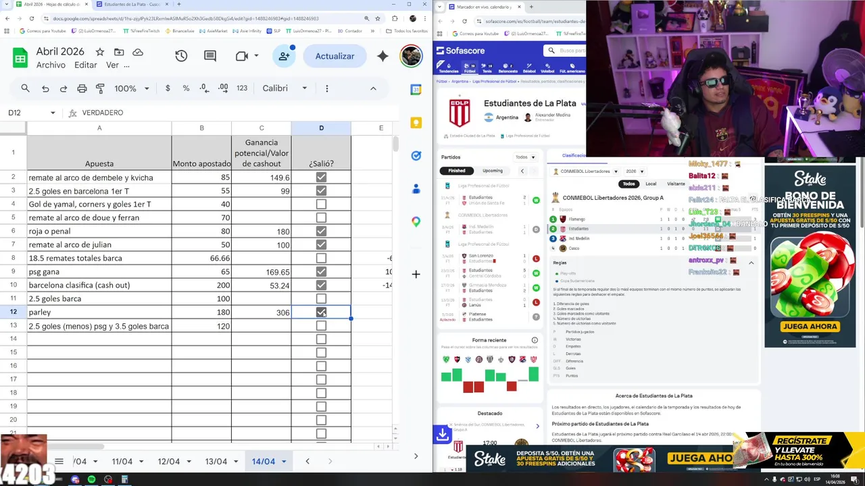
Task: Open the Baloncesto section in Sofascore
Action: tap(508, 67)
